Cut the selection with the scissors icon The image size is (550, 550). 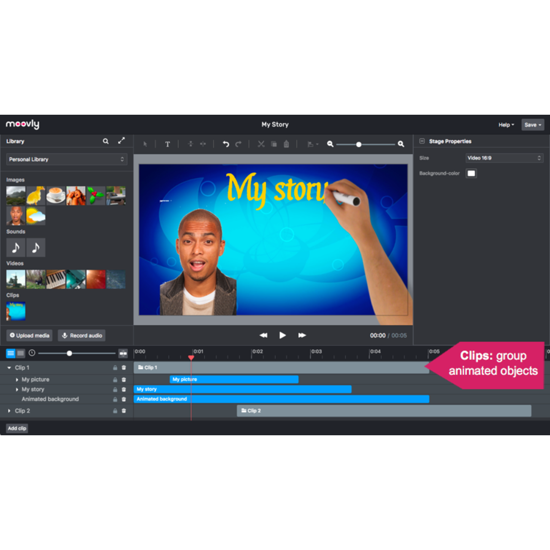(261, 144)
